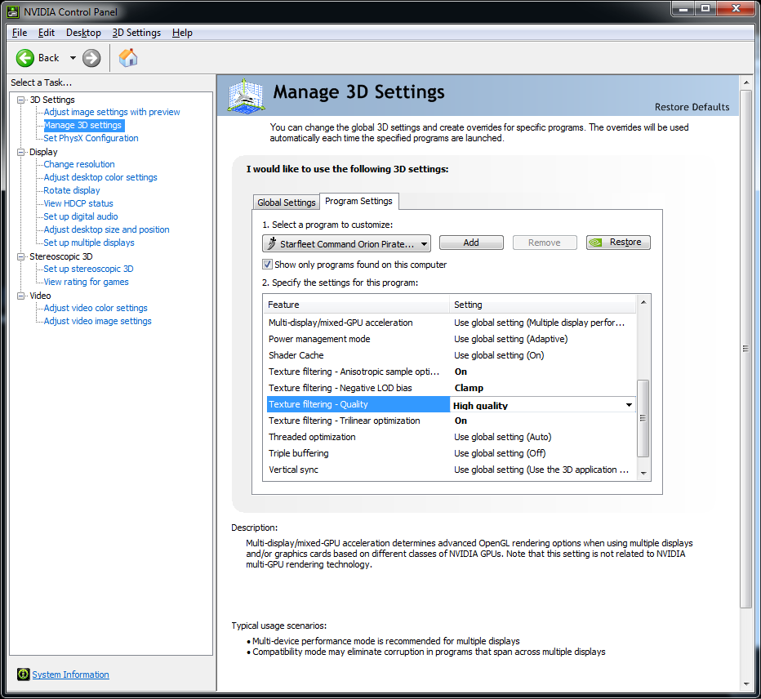Click the settings list vertical scrollbar thumb
The height and width of the screenshot is (699, 761).
click(x=643, y=417)
